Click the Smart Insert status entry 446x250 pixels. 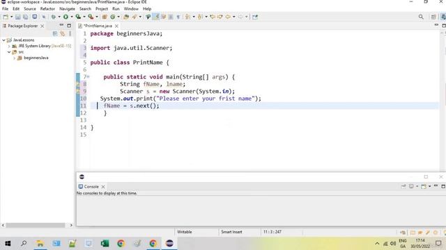pyautogui.click(x=231, y=232)
